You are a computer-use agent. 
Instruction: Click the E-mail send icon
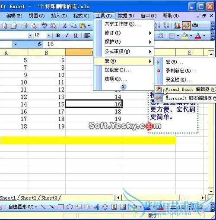point(13,26)
